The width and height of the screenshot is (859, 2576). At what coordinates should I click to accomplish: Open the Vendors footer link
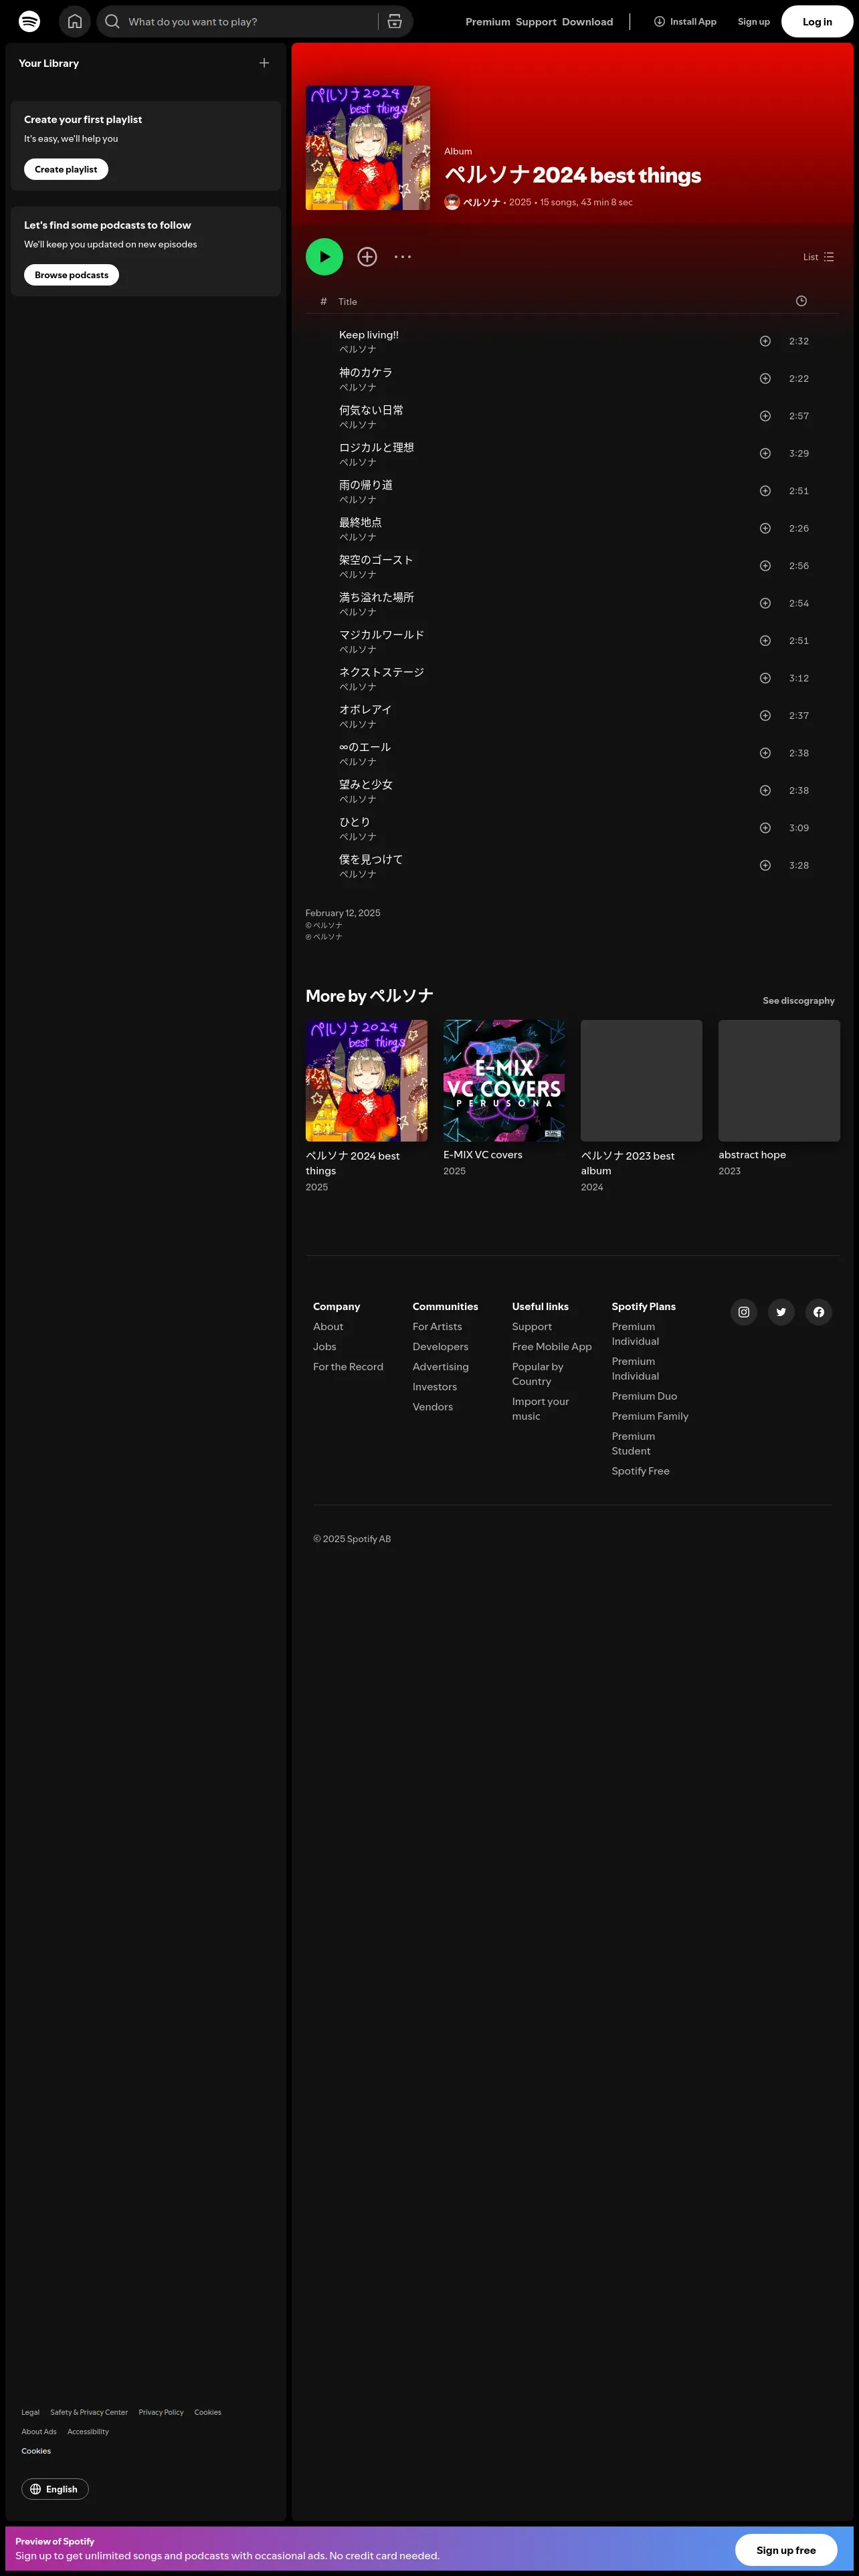pyautogui.click(x=433, y=1407)
